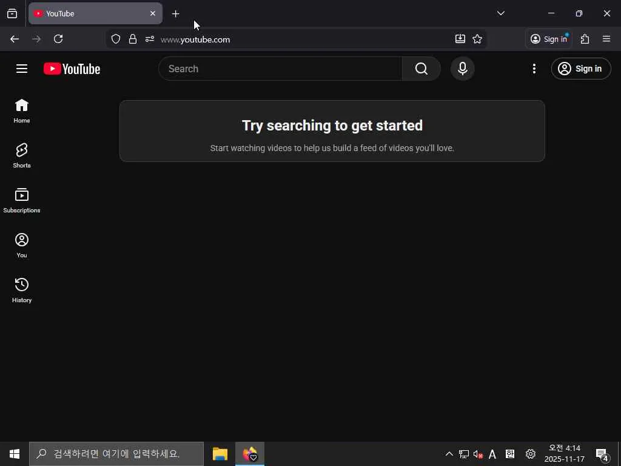The width and height of the screenshot is (621, 466).
Task: Open the Windows Start menu
Action: click(15, 454)
